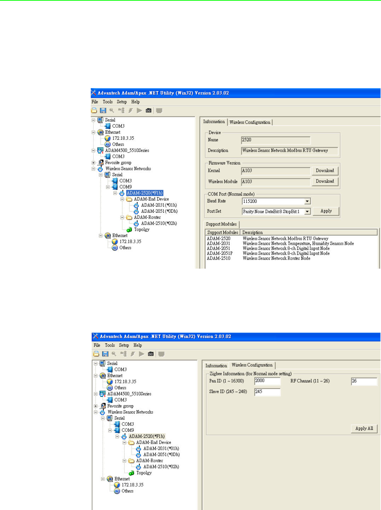The height and width of the screenshot is (510, 381).
Task: Click the floppy-disk save icon in upper window
Action: click(x=103, y=111)
